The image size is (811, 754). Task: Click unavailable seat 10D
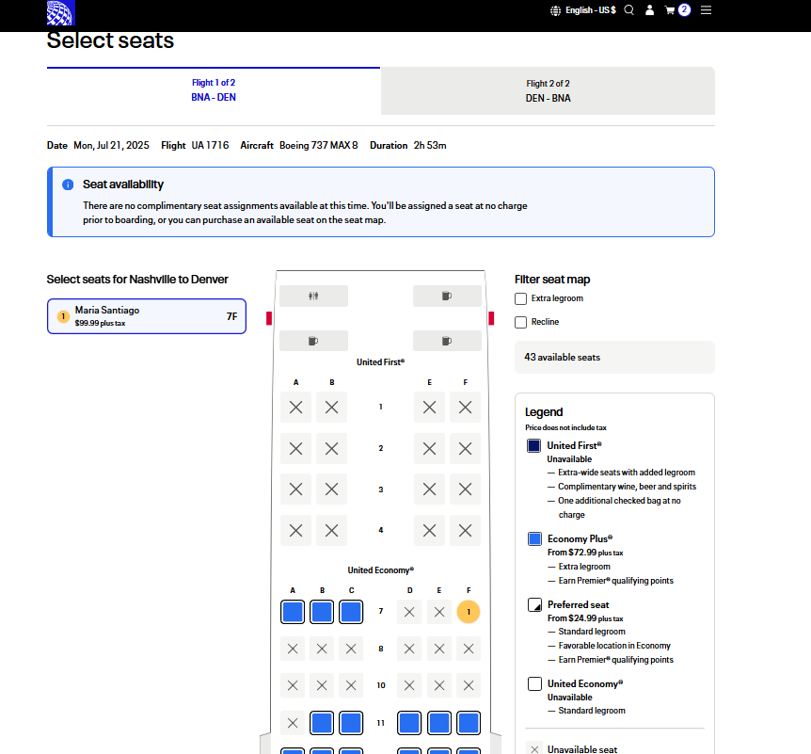409,685
